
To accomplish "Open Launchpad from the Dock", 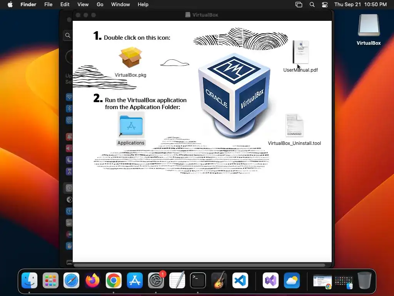I will click(50, 281).
